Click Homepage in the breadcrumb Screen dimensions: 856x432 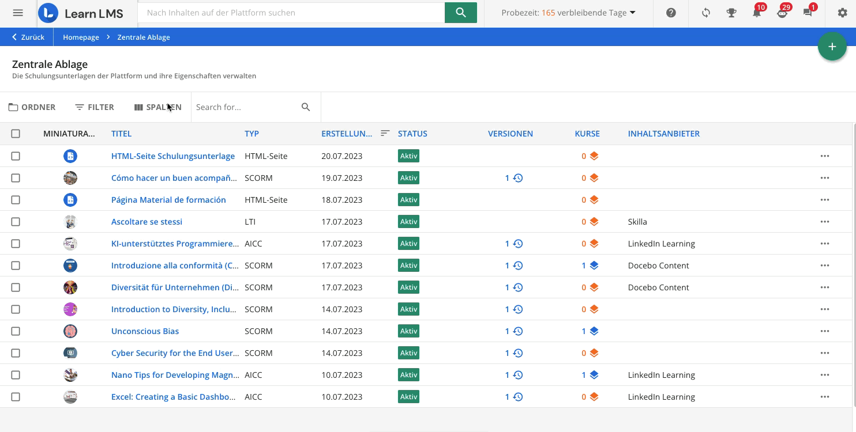coord(81,37)
